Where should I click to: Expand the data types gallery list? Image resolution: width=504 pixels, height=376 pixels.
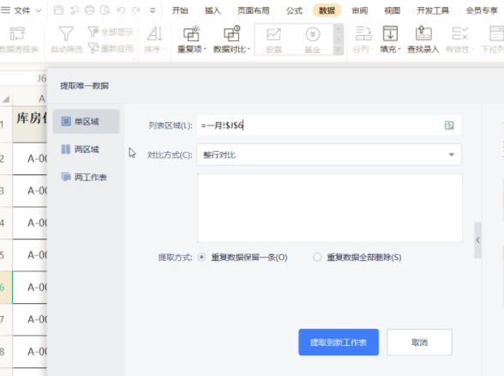[x=338, y=50]
